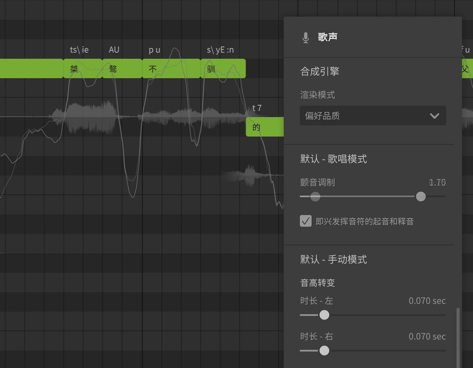Select the green note 驯
Viewport: 473px width, 368px height.
tap(223, 68)
